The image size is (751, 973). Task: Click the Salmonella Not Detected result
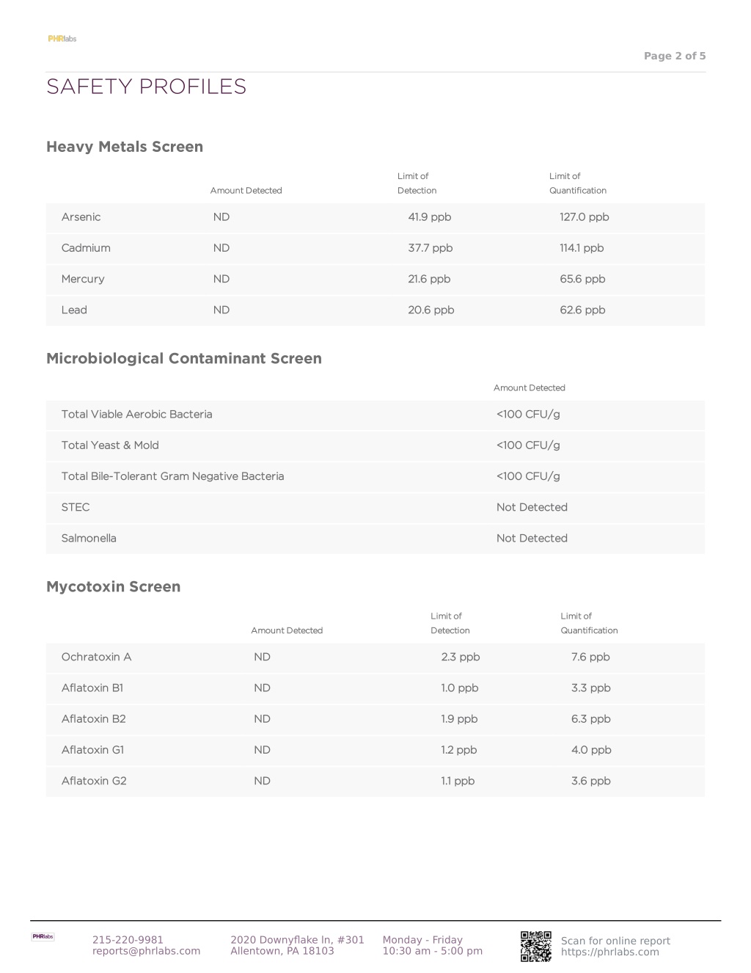pyautogui.click(x=532, y=538)
